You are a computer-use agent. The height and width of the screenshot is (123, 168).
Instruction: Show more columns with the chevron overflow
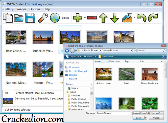coord(162,61)
